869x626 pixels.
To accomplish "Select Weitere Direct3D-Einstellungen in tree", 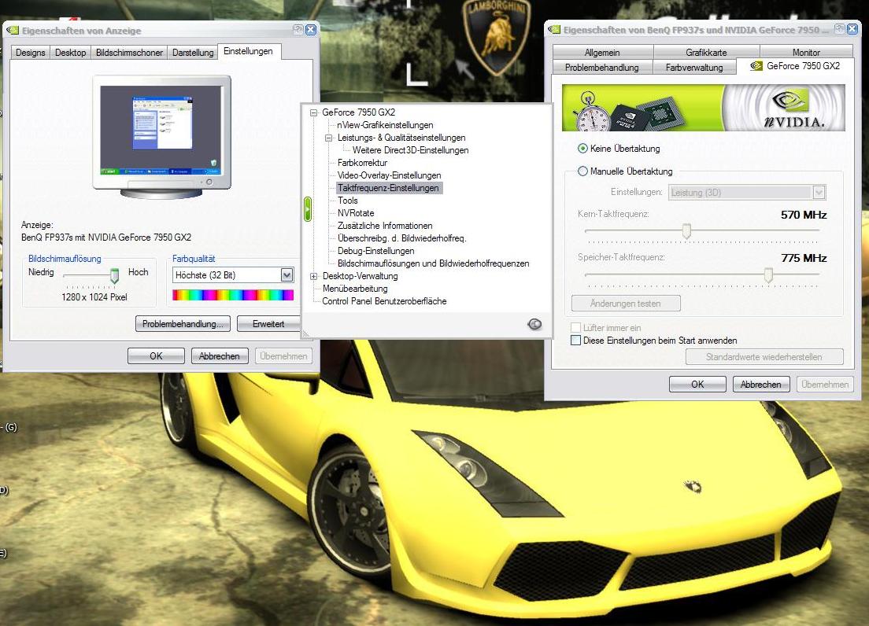I will point(410,150).
